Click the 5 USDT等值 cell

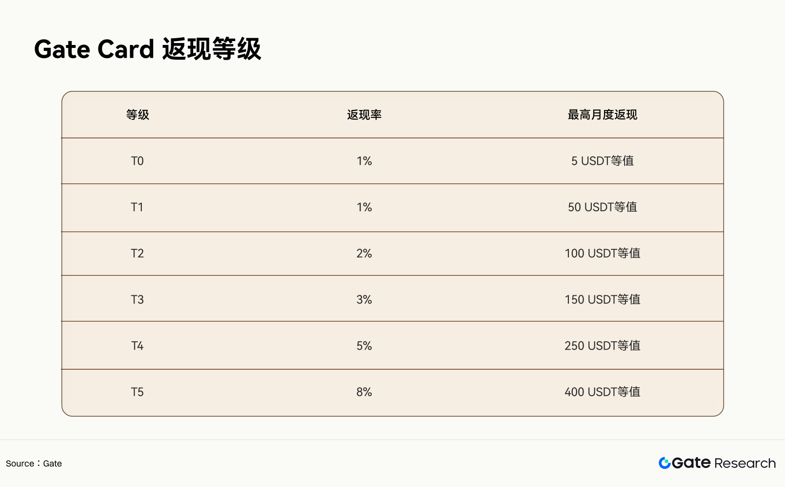click(x=603, y=161)
